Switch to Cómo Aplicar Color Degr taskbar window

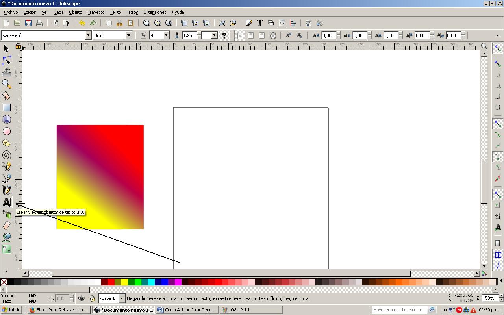[187, 310]
